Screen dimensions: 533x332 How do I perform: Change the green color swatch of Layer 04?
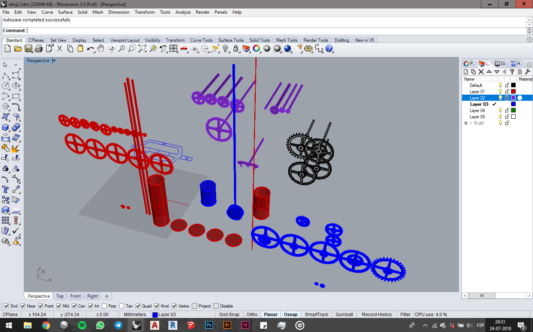point(513,111)
